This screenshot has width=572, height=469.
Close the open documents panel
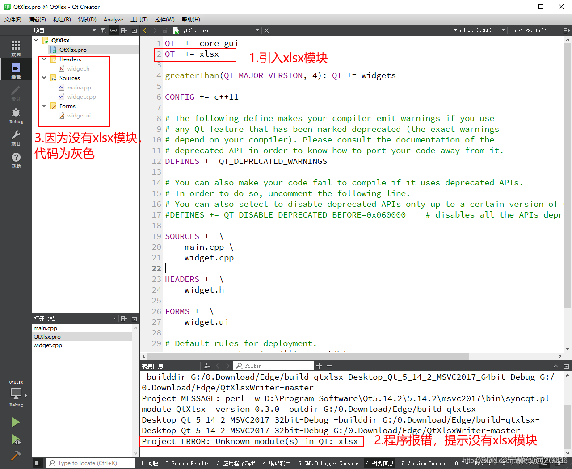point(134,318)
